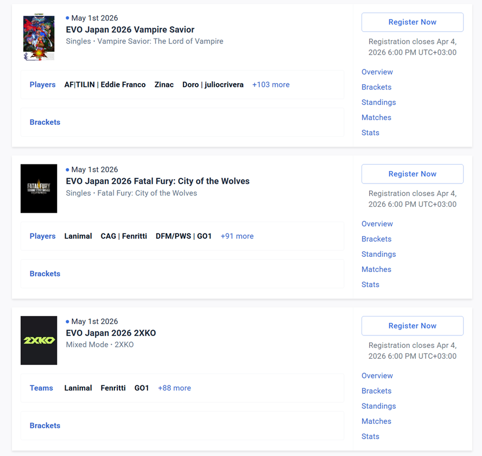Select player Doro | juliocrivera
The width and height of the screenshot is (482, 456).
coord(213,85)
